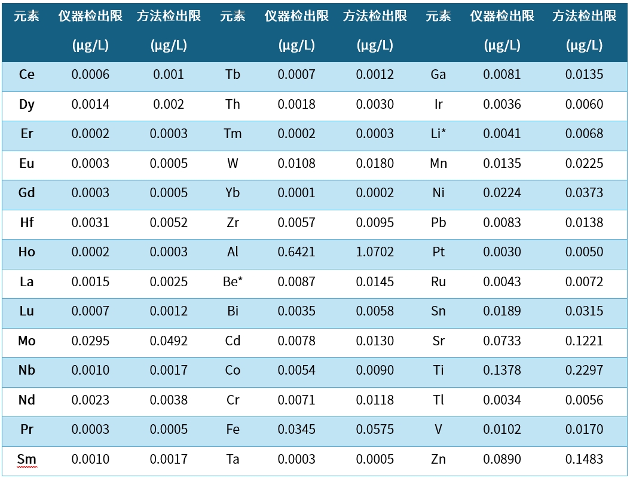This screenshot has width=630, height=478.
Task: Click the Cd method limit value 0.0130
Action: pyautogui.click(x=375, y=341)
